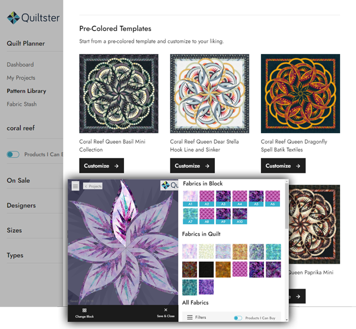This screenshot has height=329, width=356.
Task: Click the arrow on Paprika Mini button
Action: click(298, 296)
